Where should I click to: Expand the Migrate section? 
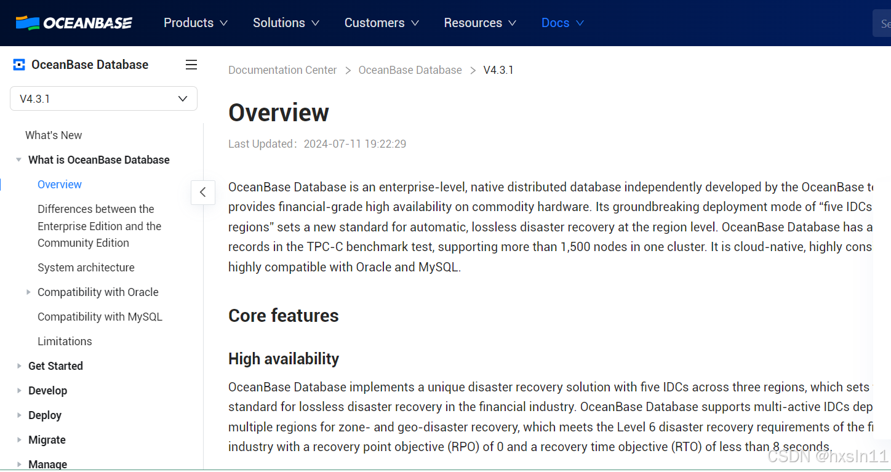(x=19, y=440)
